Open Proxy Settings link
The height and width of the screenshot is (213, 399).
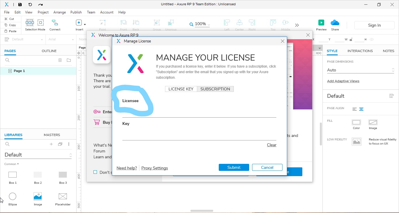(155, 168)
